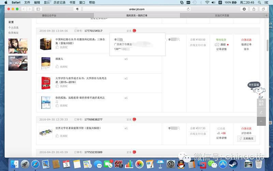
Task: Click the Safari sidebar toggle button
Action: [x=38, y=9]
